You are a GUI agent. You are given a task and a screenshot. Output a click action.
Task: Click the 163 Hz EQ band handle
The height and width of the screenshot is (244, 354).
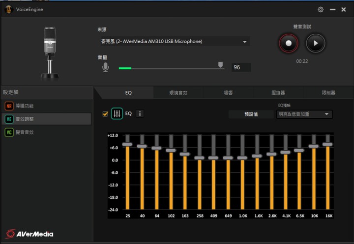pyautogui.click(x=185, y=154)
